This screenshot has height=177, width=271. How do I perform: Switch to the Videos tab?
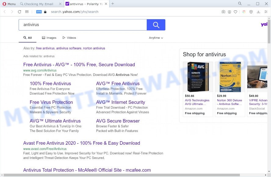click(69, 38)
